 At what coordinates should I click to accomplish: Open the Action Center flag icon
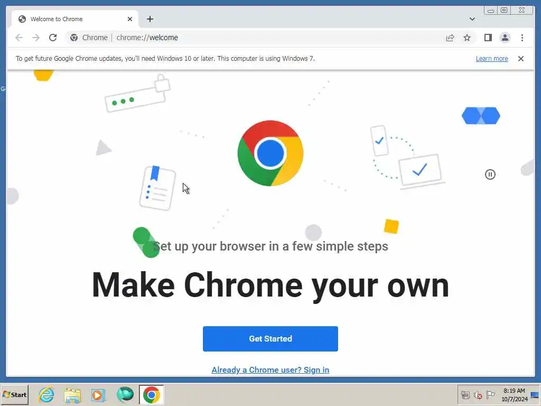click(490, 394)
